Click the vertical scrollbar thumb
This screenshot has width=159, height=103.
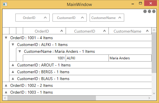point(154,52)
